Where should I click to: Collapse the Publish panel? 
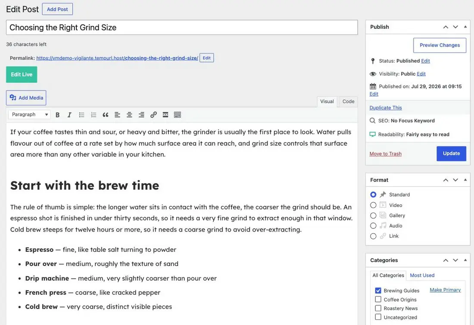(465, 27)
